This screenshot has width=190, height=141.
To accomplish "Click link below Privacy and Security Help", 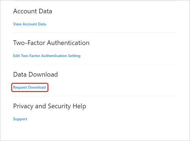I will [x=20, y=119].
